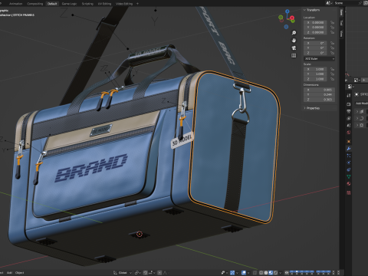This screenshot has height=276, width=368.
Task: Open the Physics properties tab icon
Action: tap(349, 163)
